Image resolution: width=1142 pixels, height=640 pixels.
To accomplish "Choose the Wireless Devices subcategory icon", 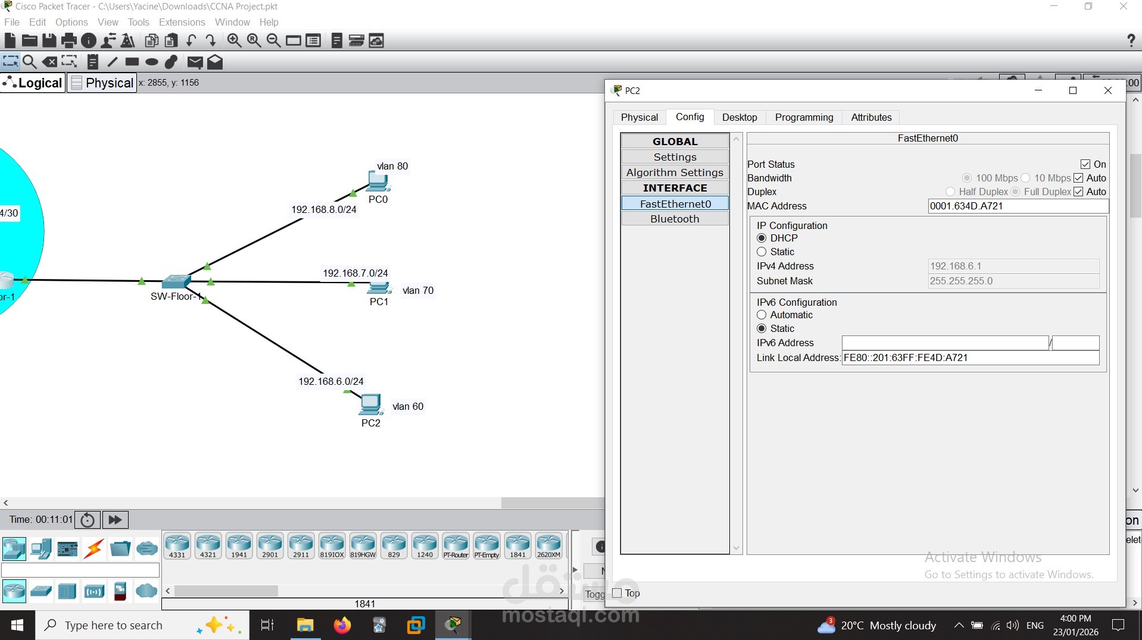I will 94,591.
